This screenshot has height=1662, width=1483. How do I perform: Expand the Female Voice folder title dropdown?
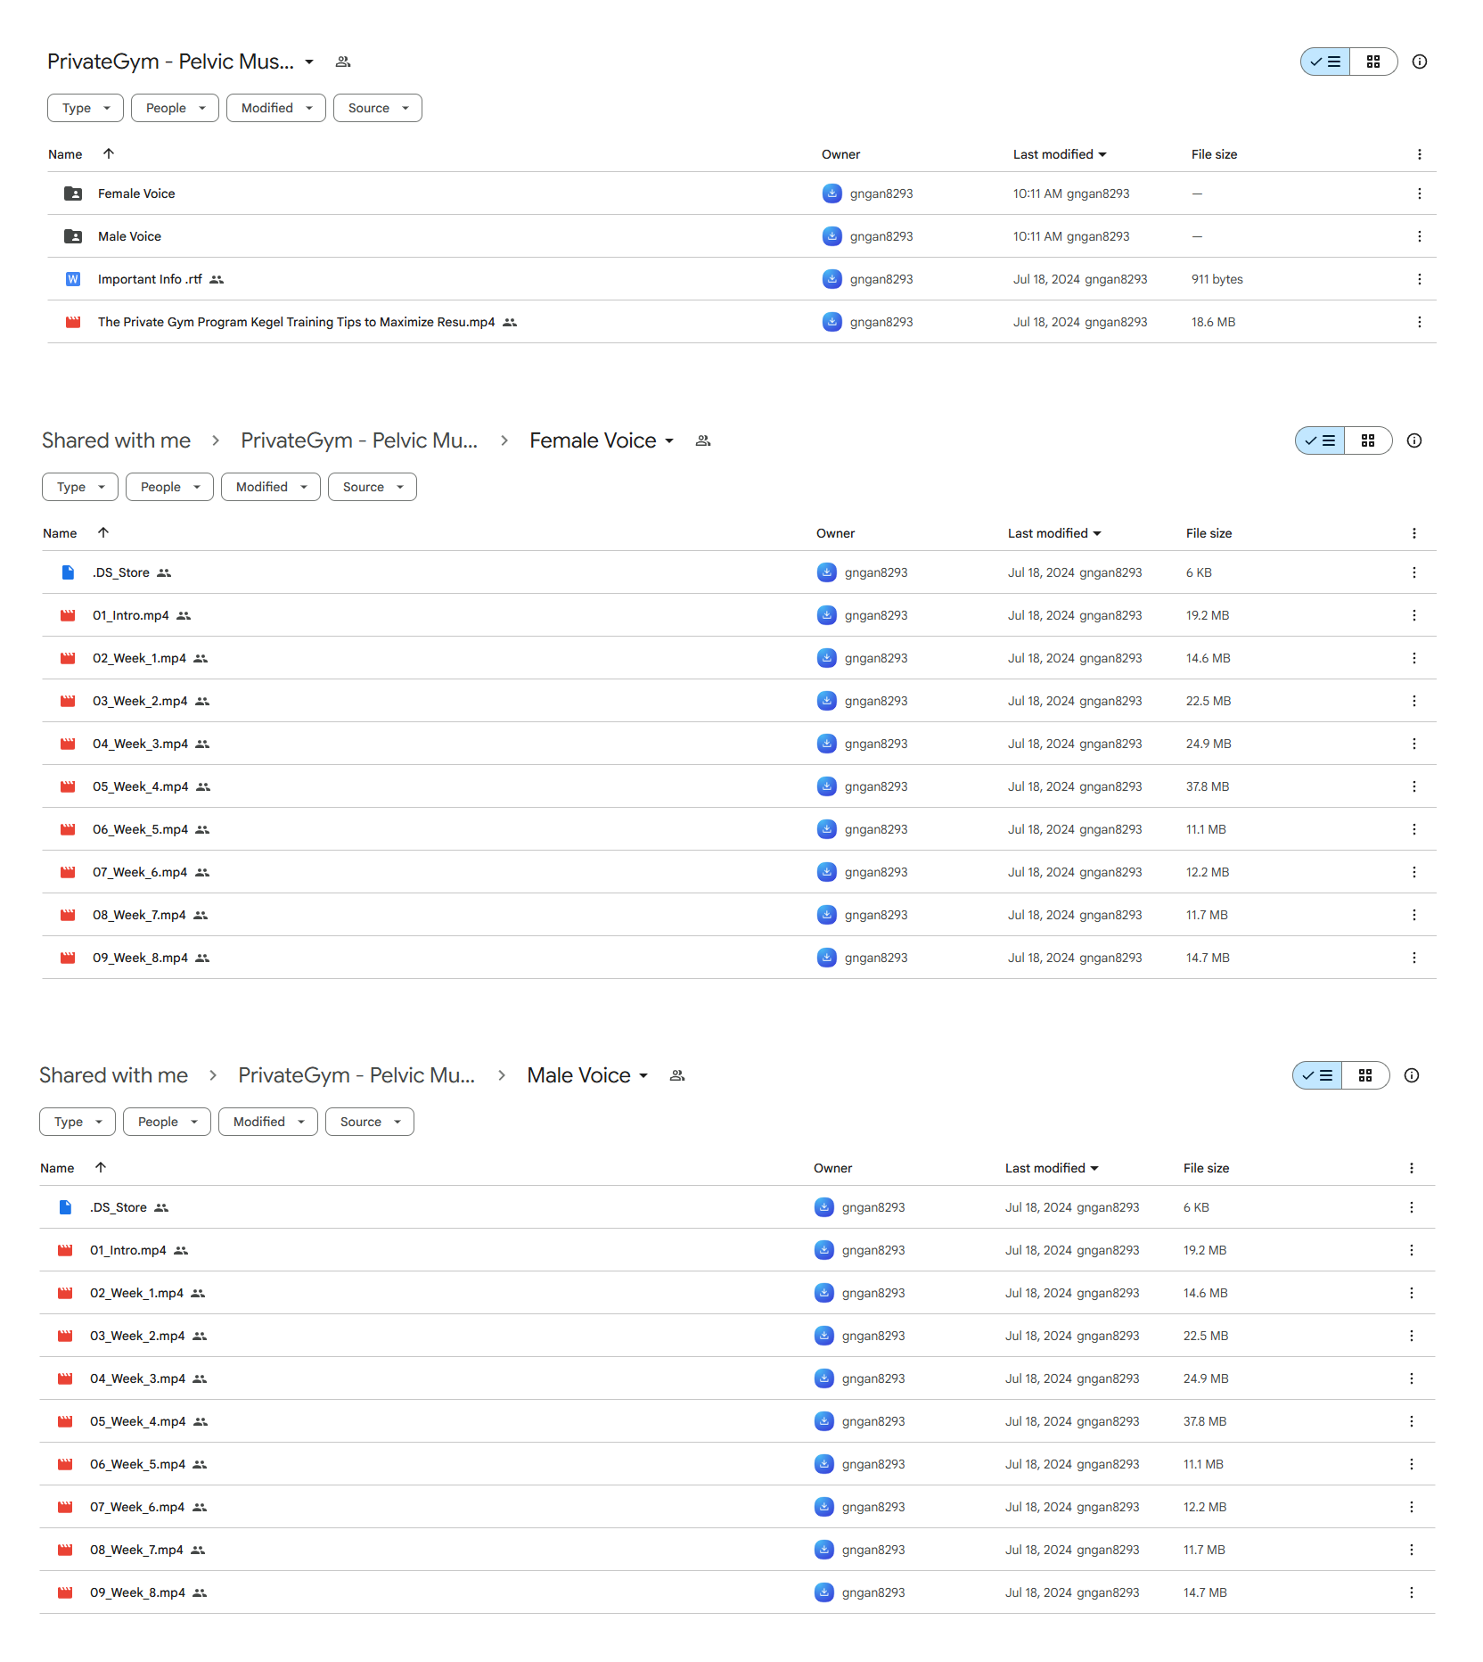(669, 441)
